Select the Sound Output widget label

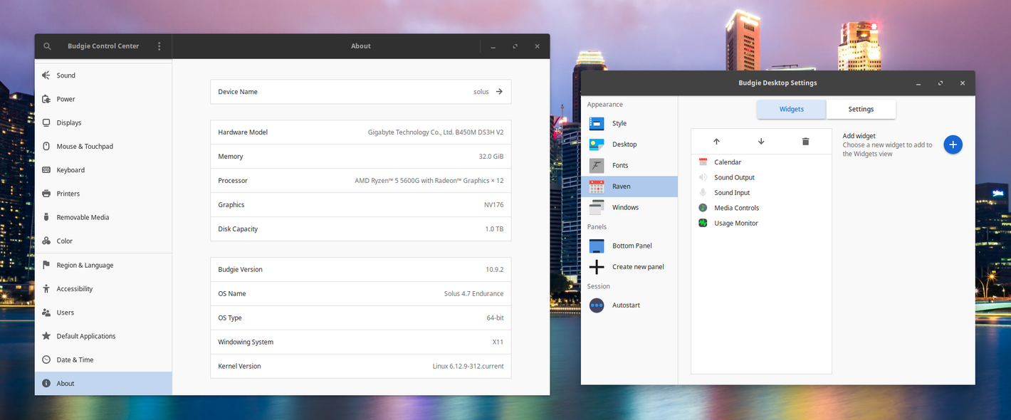(x=734, y=177)
